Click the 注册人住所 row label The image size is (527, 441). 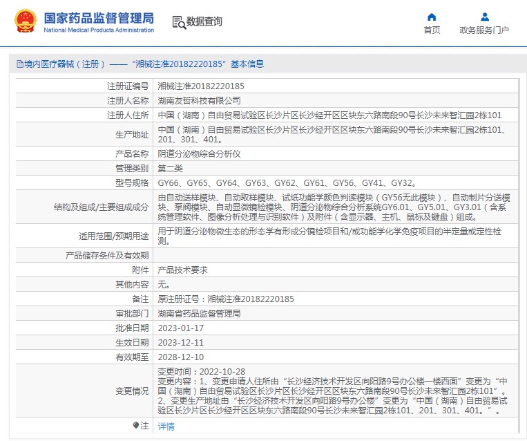128,115
